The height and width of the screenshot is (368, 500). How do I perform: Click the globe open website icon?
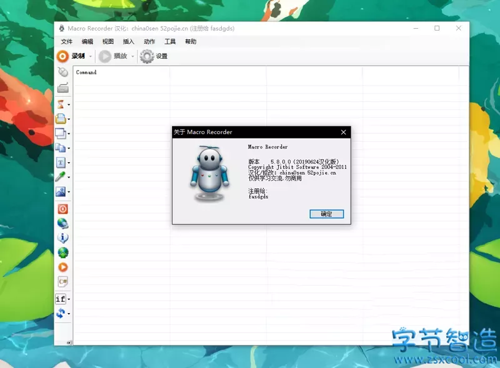62,223
